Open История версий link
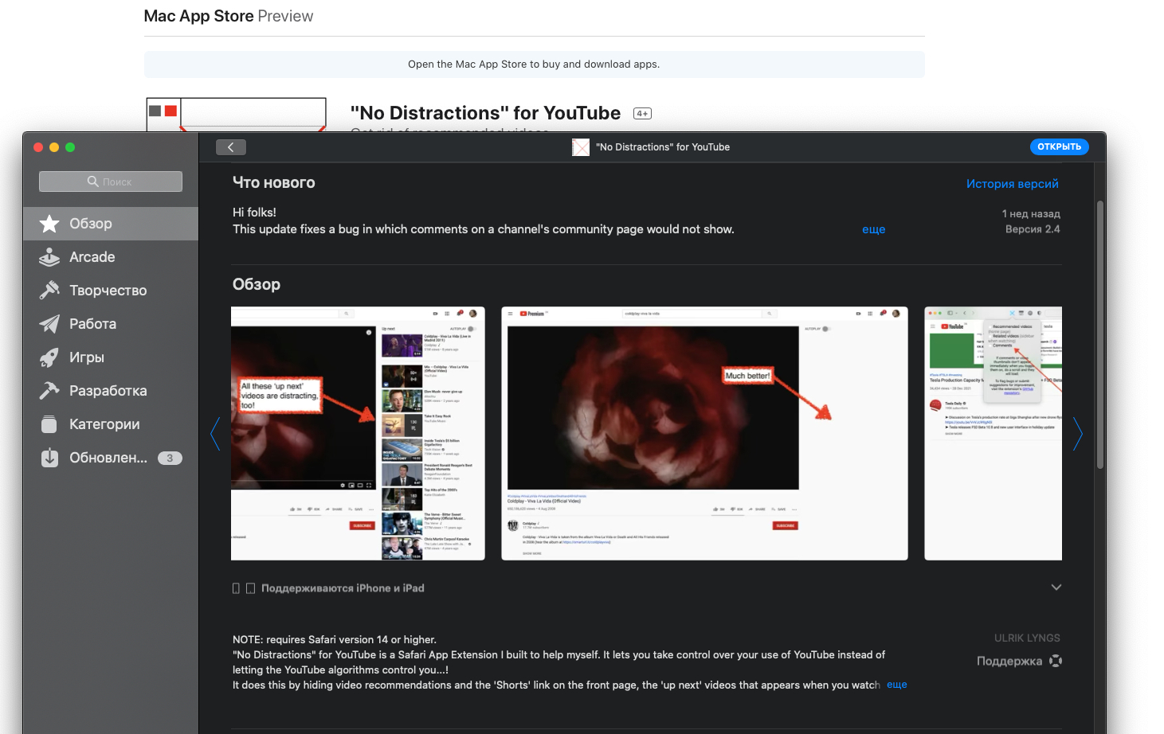1164x734 pixels. tap(1013, 184)
